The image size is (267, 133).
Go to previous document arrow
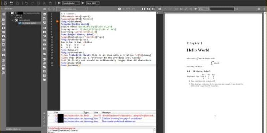point(49,9)
